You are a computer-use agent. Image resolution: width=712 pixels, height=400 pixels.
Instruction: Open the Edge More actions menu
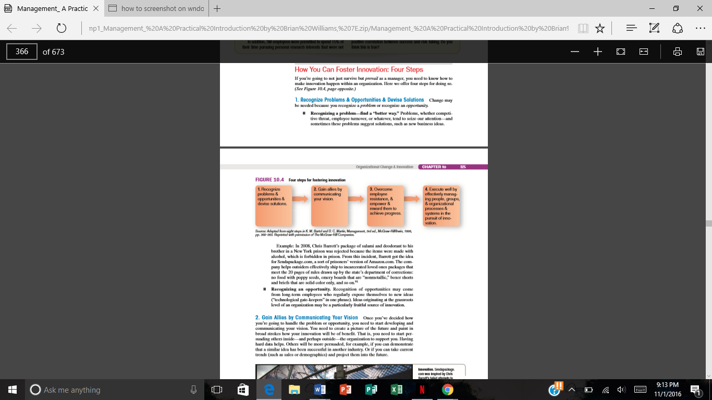700,29
